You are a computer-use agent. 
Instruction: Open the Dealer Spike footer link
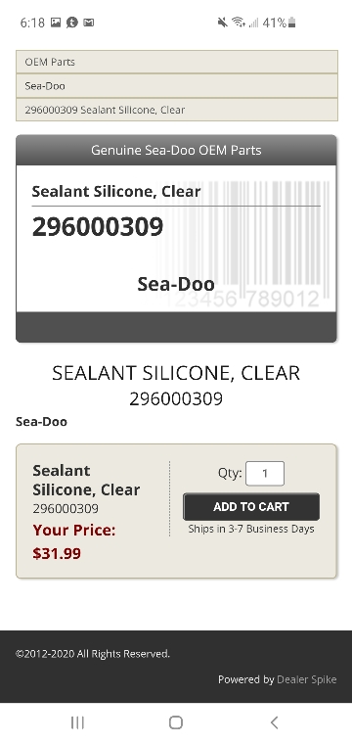(306, 679)
